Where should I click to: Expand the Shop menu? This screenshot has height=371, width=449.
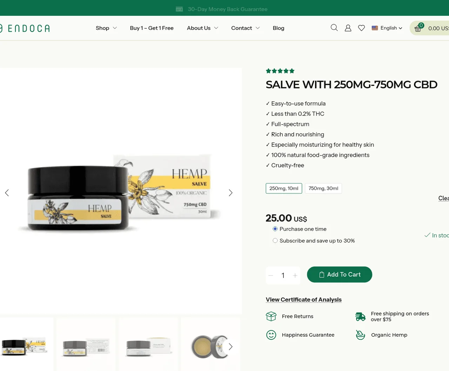click(x=106, y=28)
